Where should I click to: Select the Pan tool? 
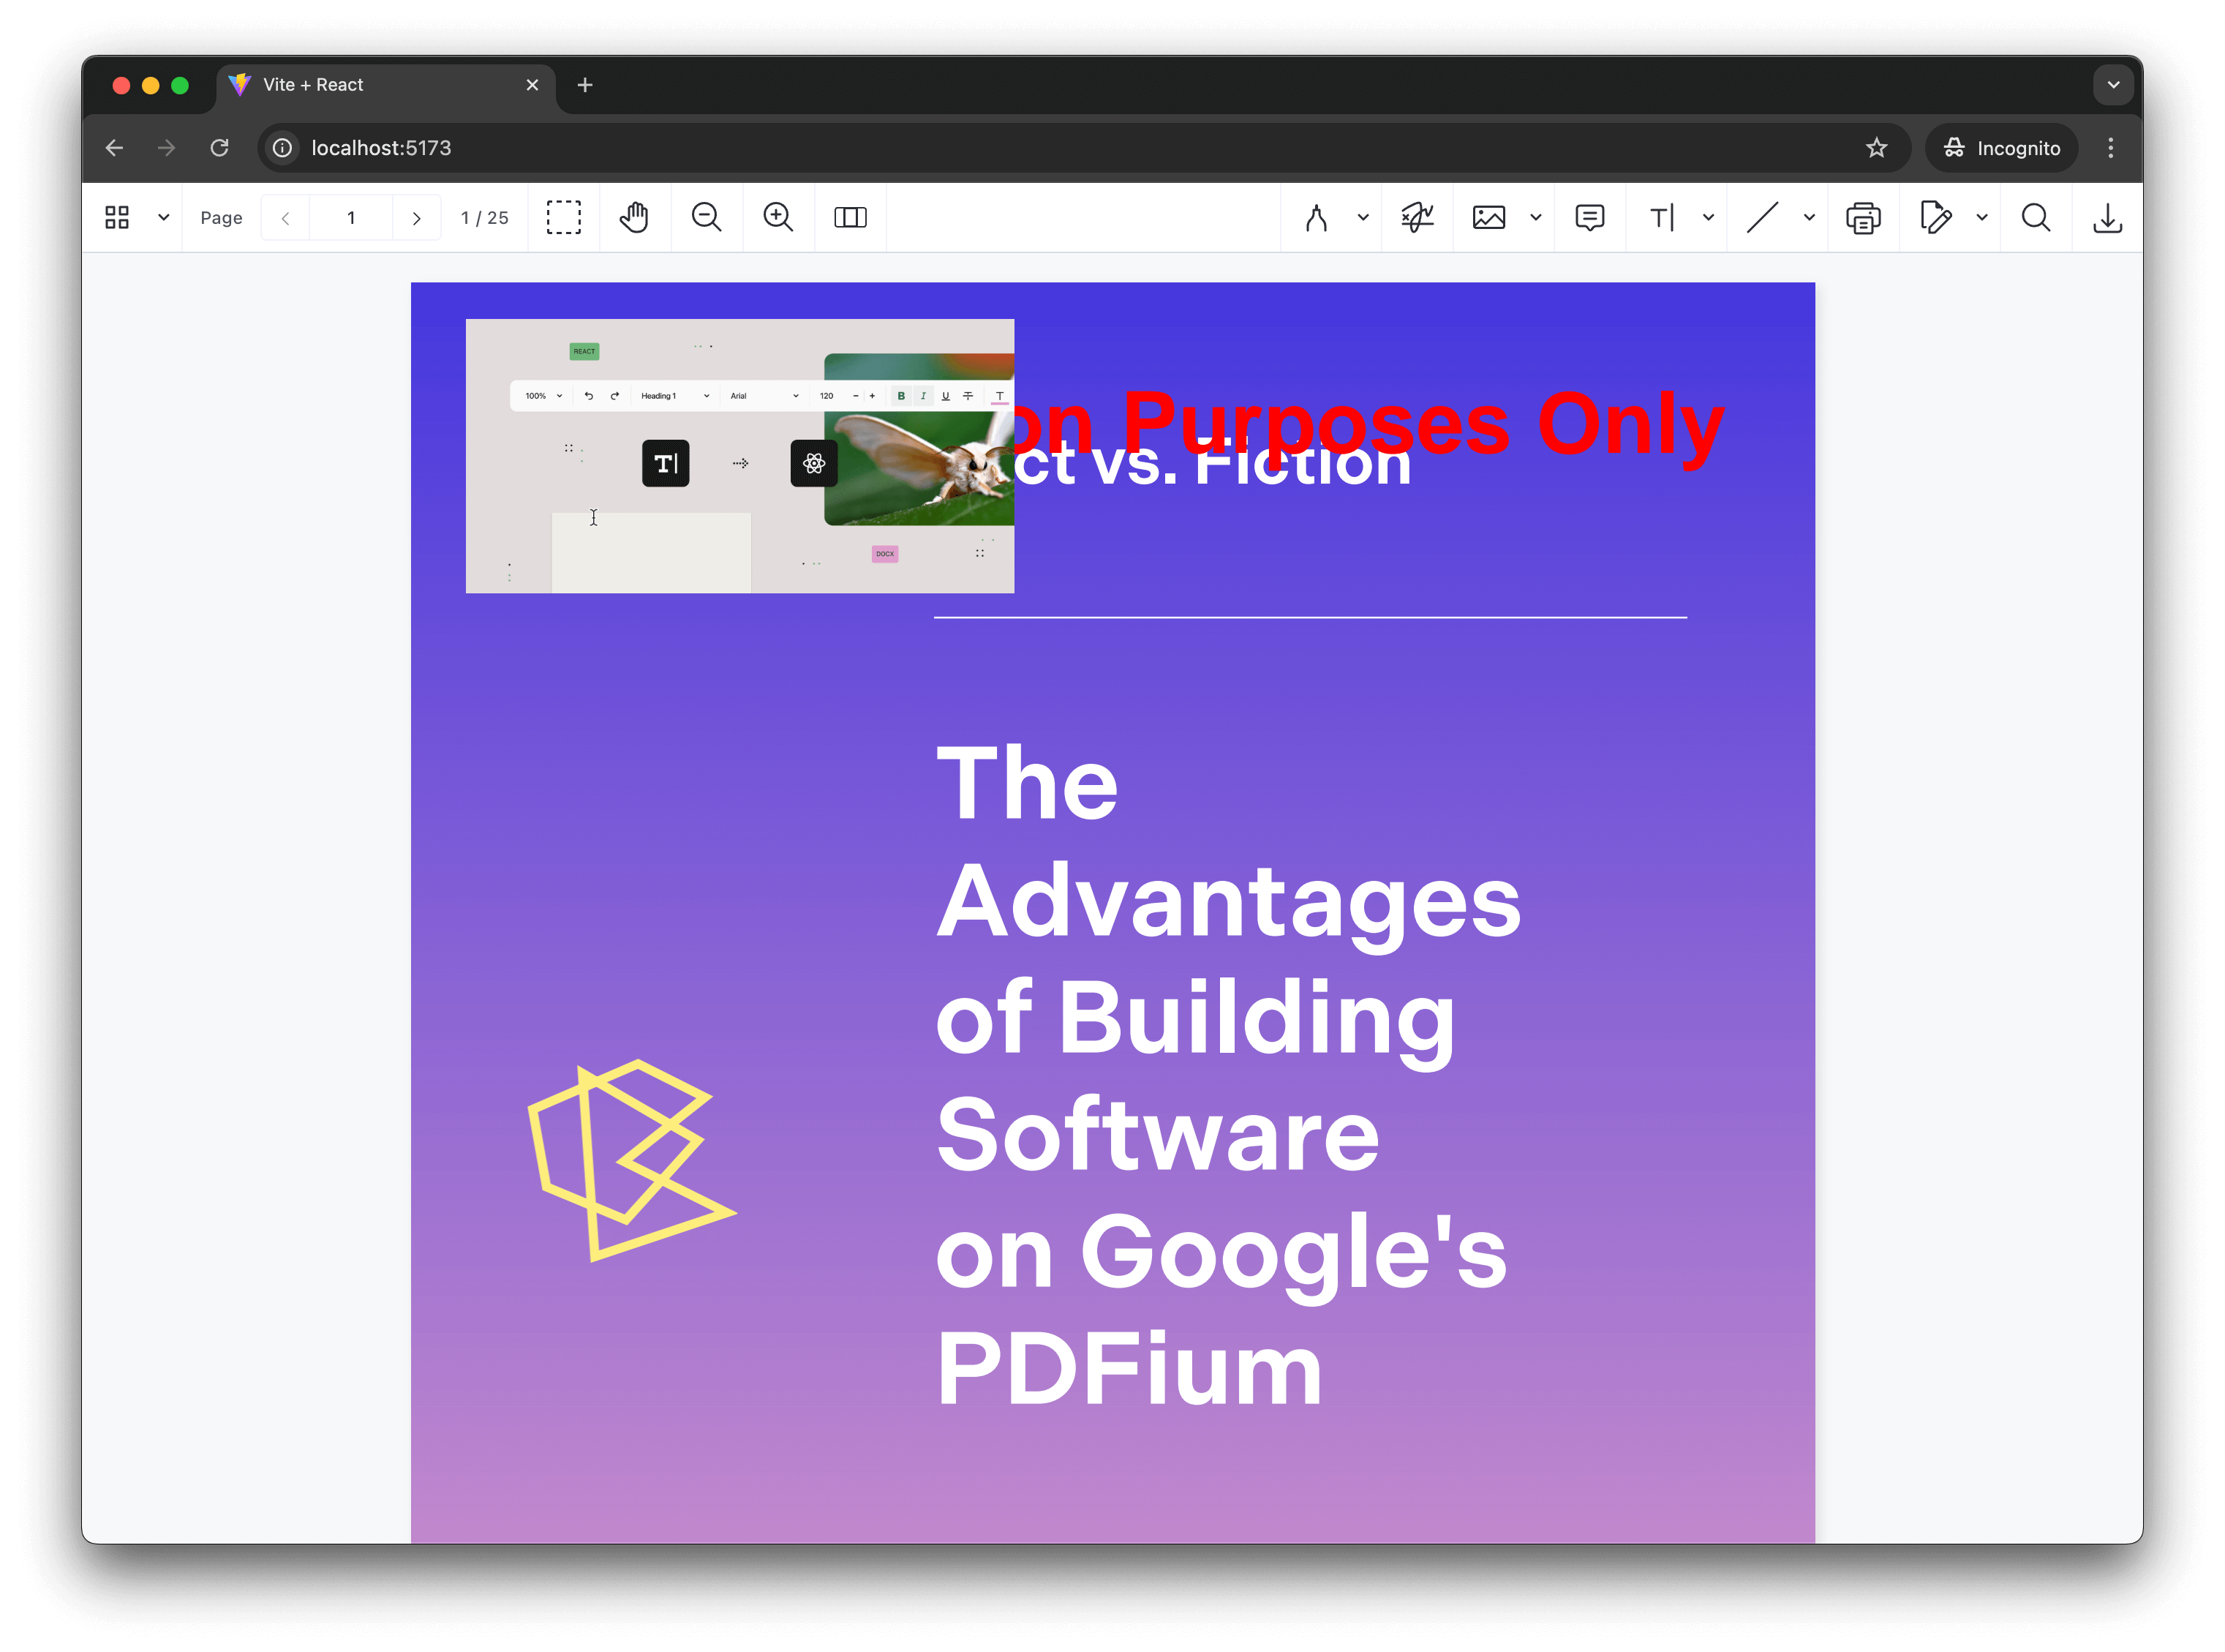[635, 217]
